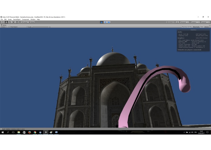Select the Hand tool in Unity toolbar
The width and height of the screenshot is (211, 150).
(x=3, y=22)
